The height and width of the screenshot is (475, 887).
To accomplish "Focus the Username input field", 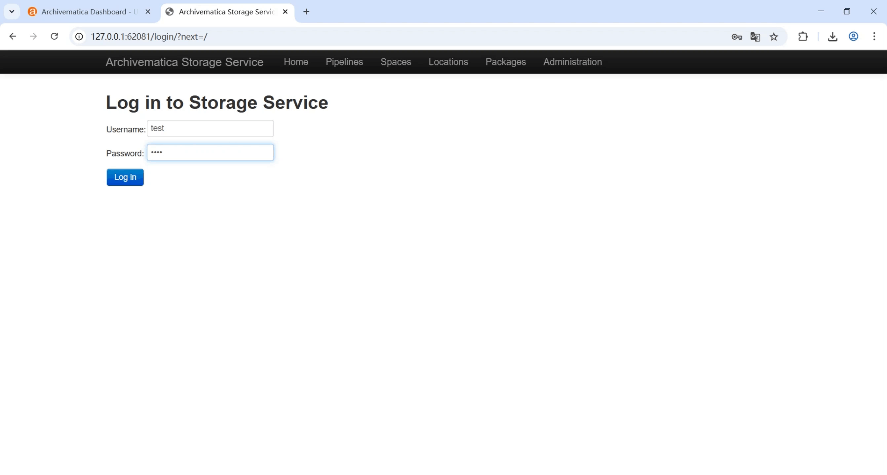I will 211,128.
